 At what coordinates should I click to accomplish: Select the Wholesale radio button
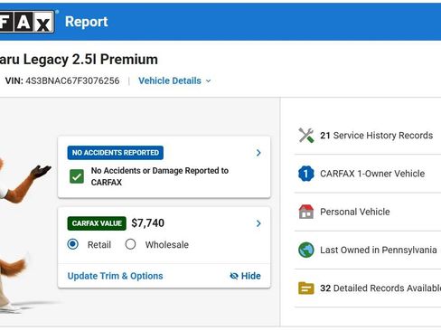point(130,244)
